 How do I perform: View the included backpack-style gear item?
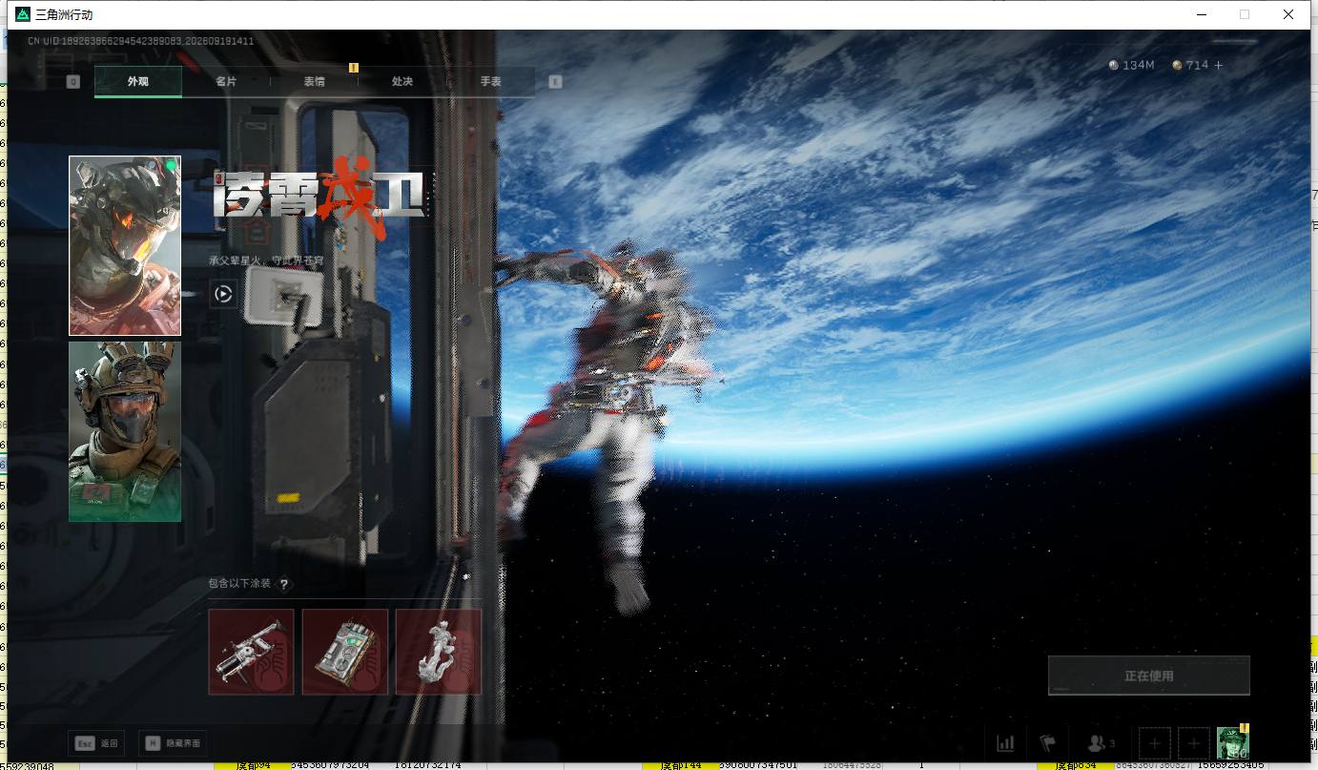pyautogui.click(x=345, y=652)
